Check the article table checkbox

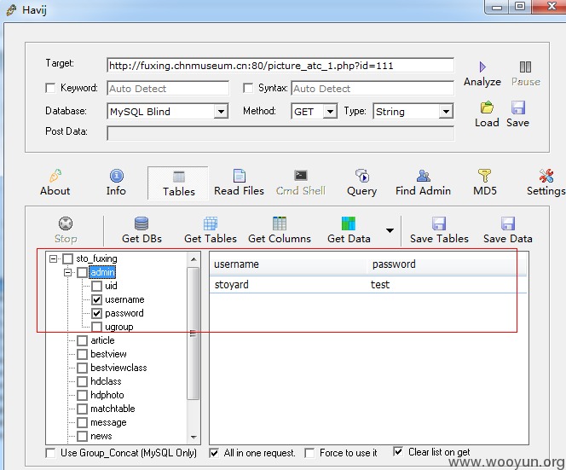point(83,340)
